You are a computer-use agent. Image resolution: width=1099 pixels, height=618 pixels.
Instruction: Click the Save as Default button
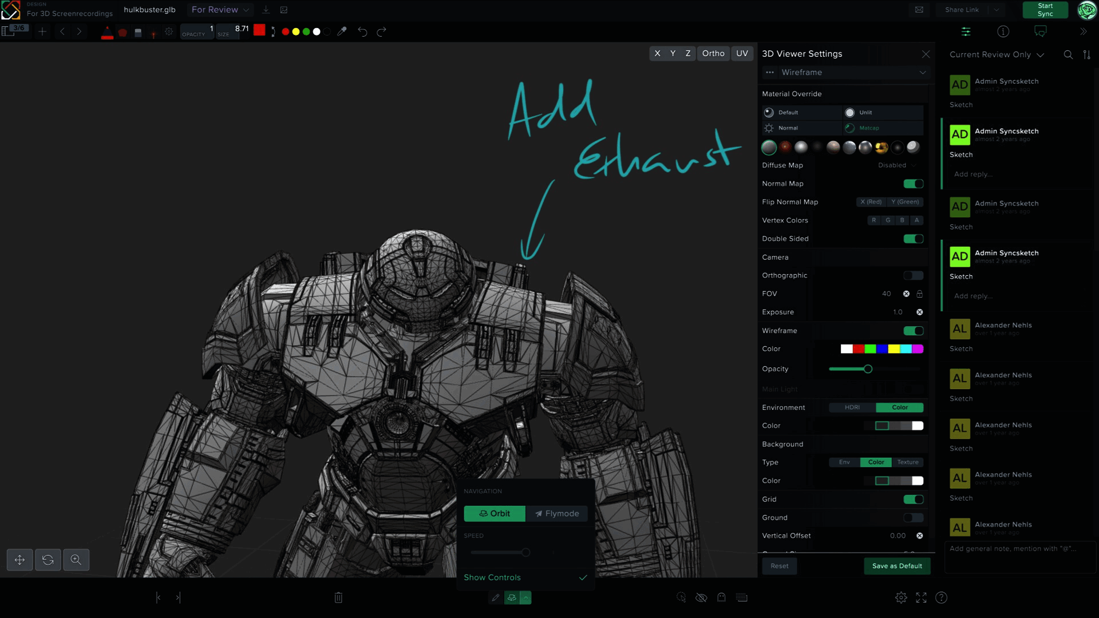coord(896,566)
